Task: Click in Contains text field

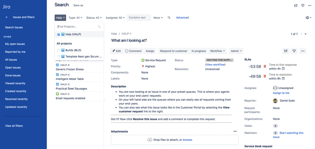Action: click(139, 18)
